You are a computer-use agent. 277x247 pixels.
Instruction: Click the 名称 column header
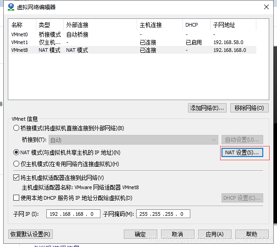point(23,25)
